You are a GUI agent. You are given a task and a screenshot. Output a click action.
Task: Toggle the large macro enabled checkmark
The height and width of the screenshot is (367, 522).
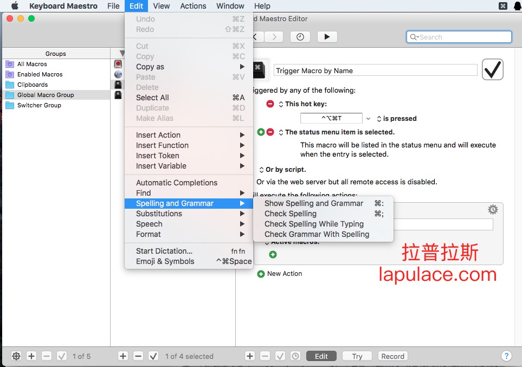point(492,70)
